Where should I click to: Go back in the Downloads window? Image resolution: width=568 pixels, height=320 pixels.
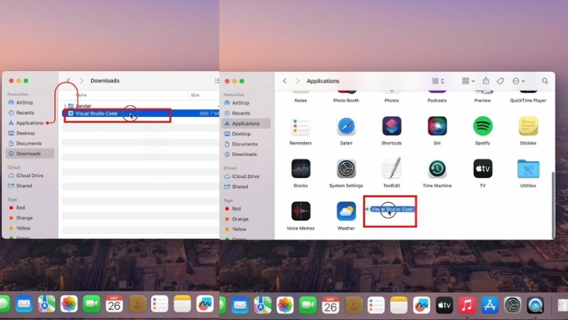[68, 80]
